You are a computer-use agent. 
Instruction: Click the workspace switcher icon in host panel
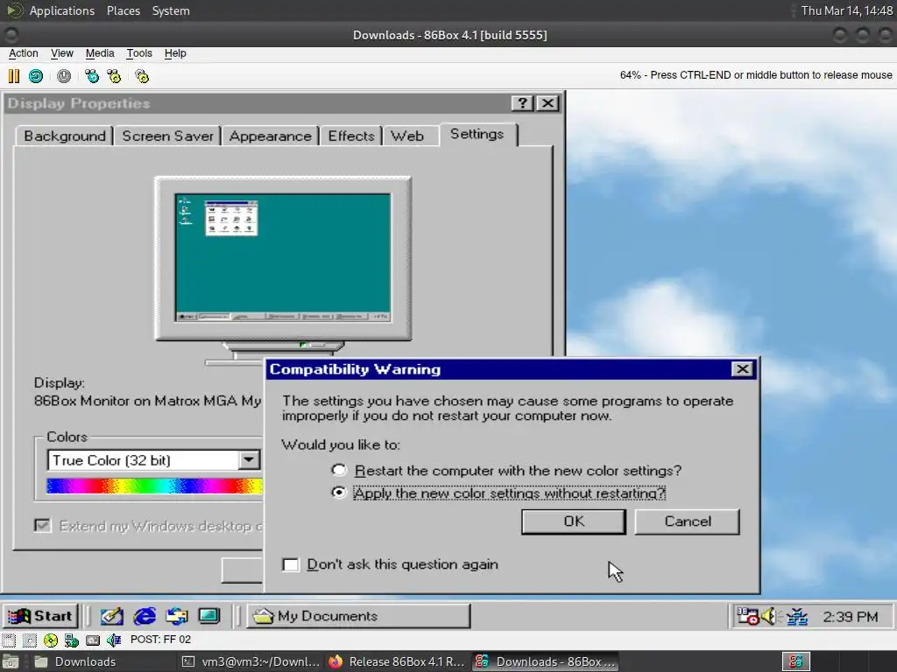pos(795,661)
